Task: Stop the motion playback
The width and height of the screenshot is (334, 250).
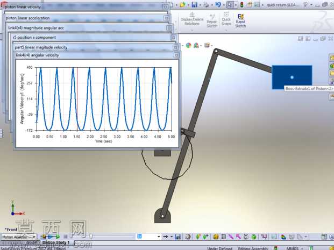Action: 66,237
